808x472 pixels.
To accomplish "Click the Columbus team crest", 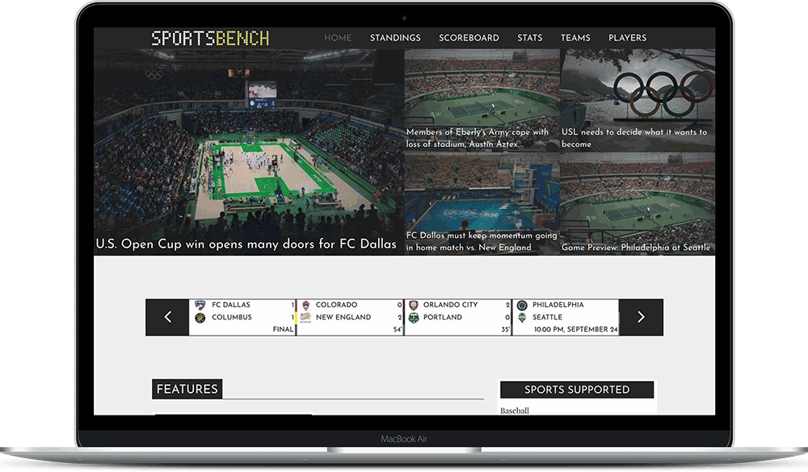I will tap(200, 318).
